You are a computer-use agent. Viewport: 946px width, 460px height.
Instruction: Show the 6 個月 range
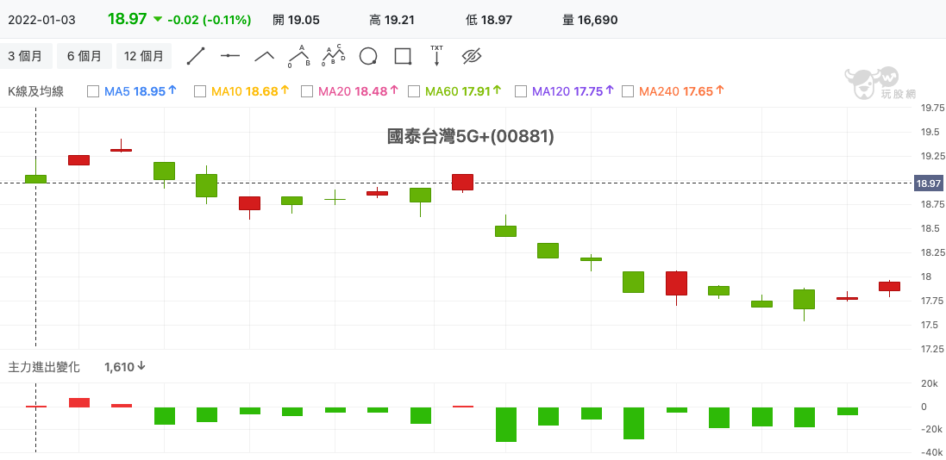click(x=85, y=56)
